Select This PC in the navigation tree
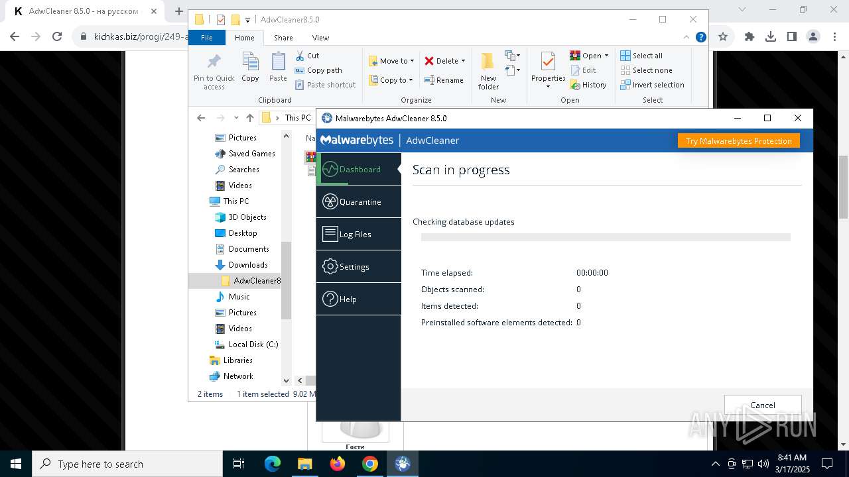This screenshot has height=477, width=849. coord(229,201)
